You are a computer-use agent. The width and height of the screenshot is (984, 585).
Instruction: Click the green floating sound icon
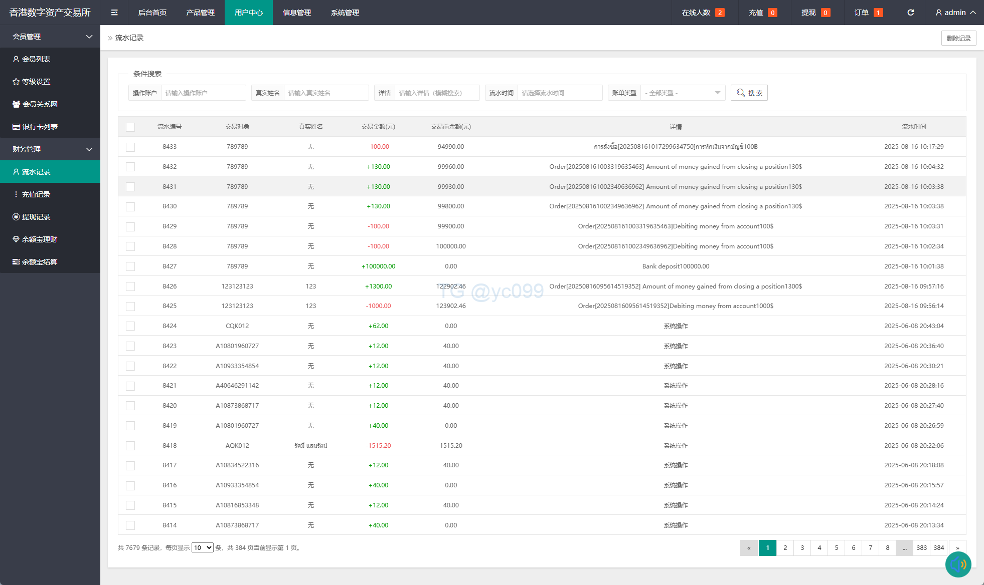tap(958, 564)
